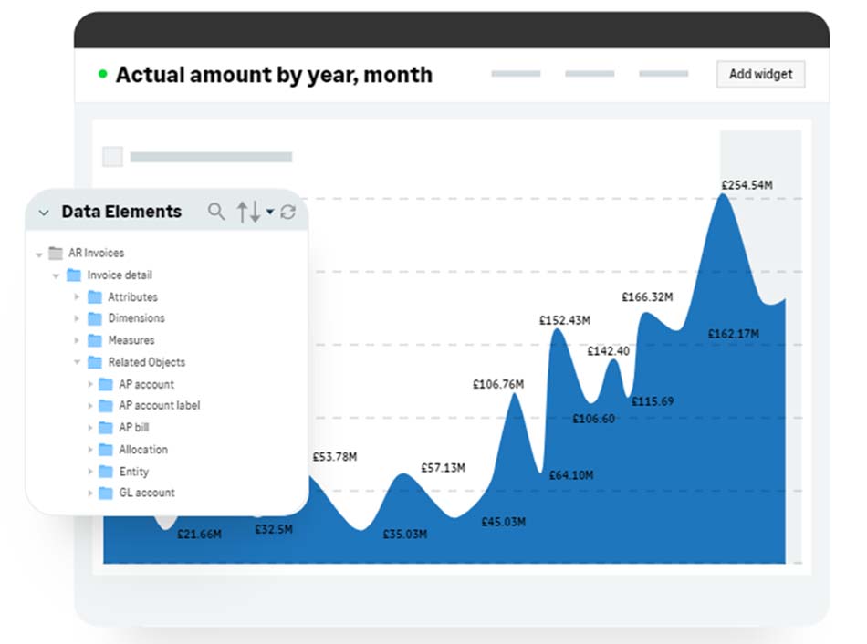Click the £35.03M data label
Image resolution: width=867 pixels, height=644 pixels.
click(404, 535)
